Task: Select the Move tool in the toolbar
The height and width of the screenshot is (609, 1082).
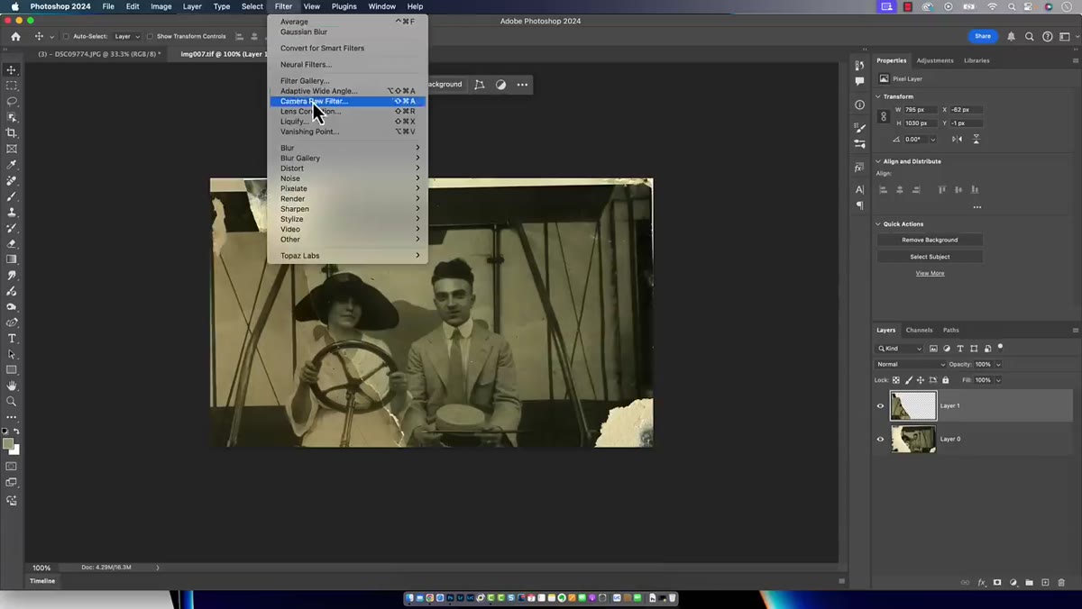Action: [x=12, y=69]
